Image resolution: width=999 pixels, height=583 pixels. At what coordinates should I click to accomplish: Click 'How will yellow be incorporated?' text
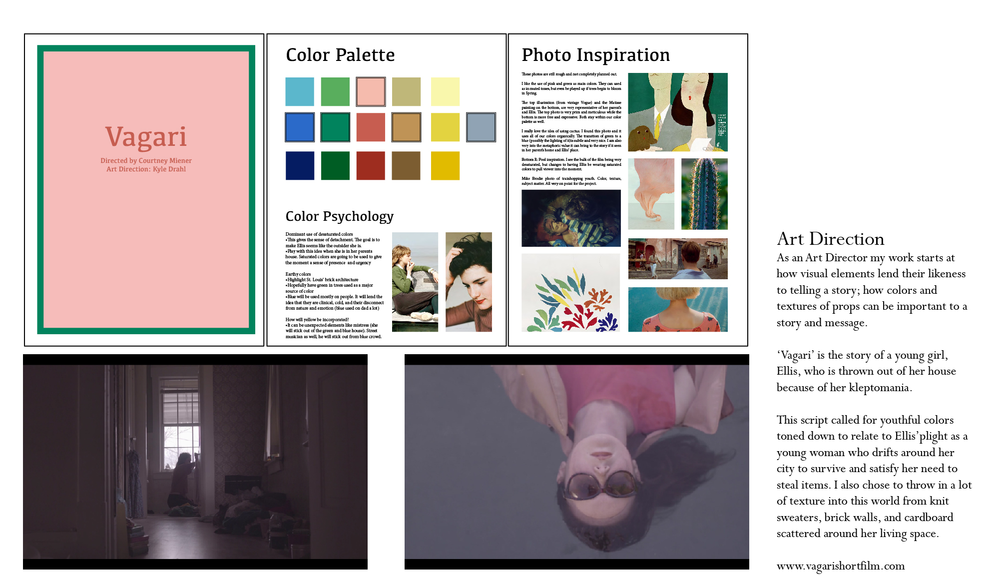click(317, 320)
